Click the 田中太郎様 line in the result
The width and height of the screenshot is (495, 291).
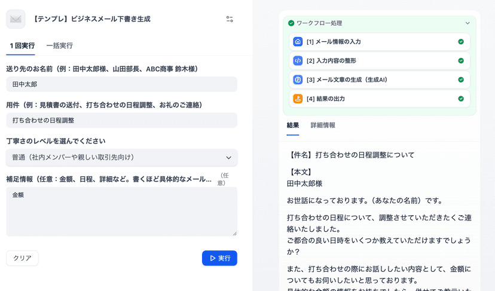305,183
